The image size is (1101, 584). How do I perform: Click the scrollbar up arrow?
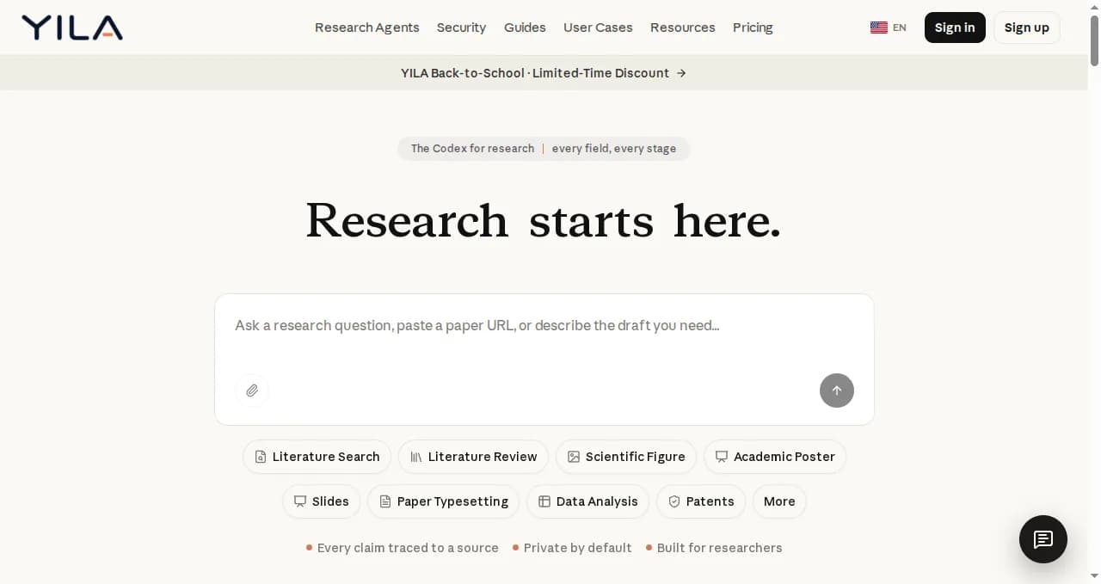pos(1094,7)
